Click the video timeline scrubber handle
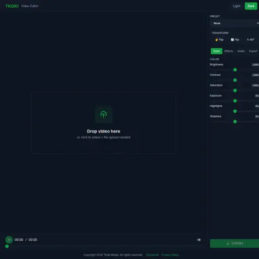 7,246
